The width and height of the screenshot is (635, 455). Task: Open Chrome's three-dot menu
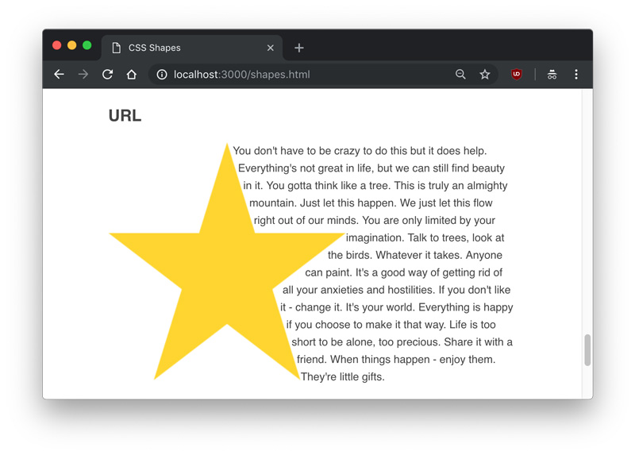point(576,75)
